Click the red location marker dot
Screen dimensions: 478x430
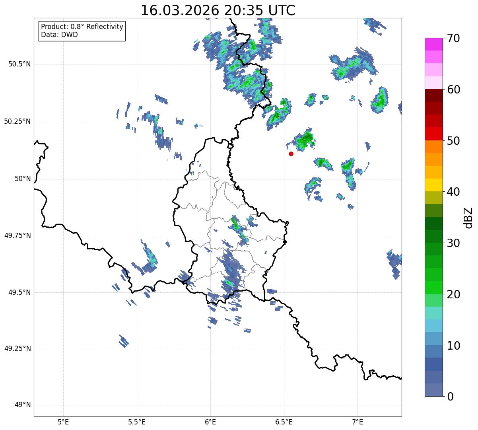291,154
